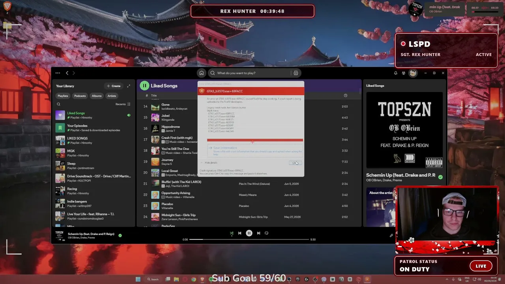This screenshot has height=284, width=505.
Task: Collapse crash dialog with Hide details
Action: point(209,163)
